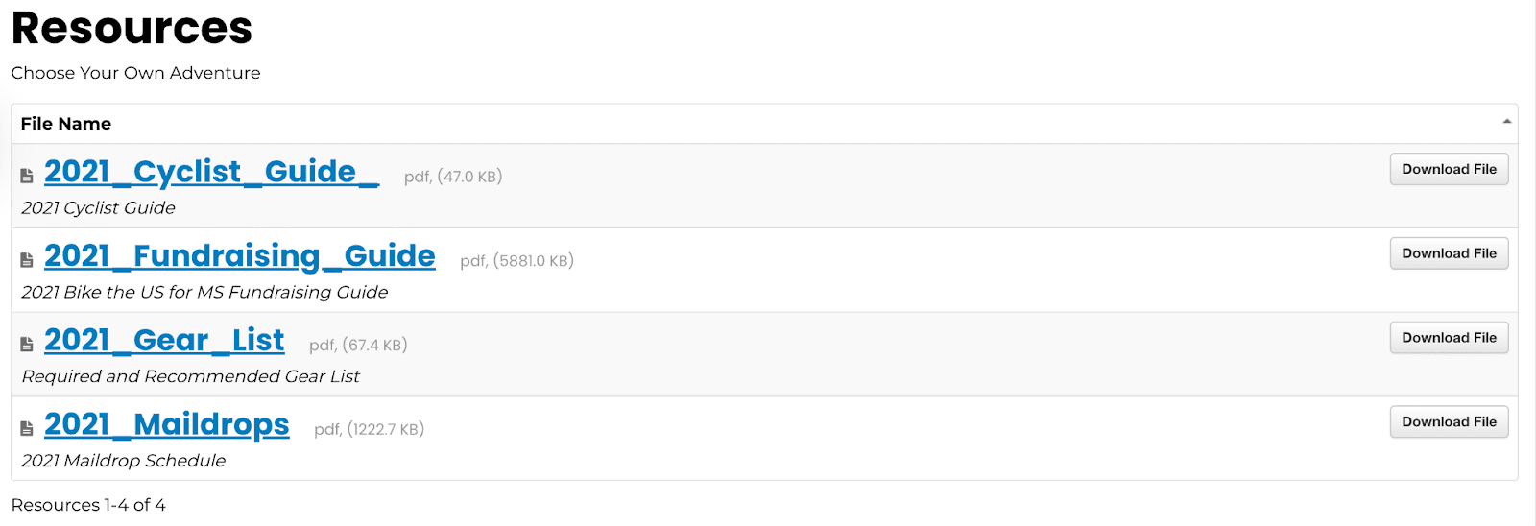Download the Cyclist Guide file

(x=1449, y=169)
